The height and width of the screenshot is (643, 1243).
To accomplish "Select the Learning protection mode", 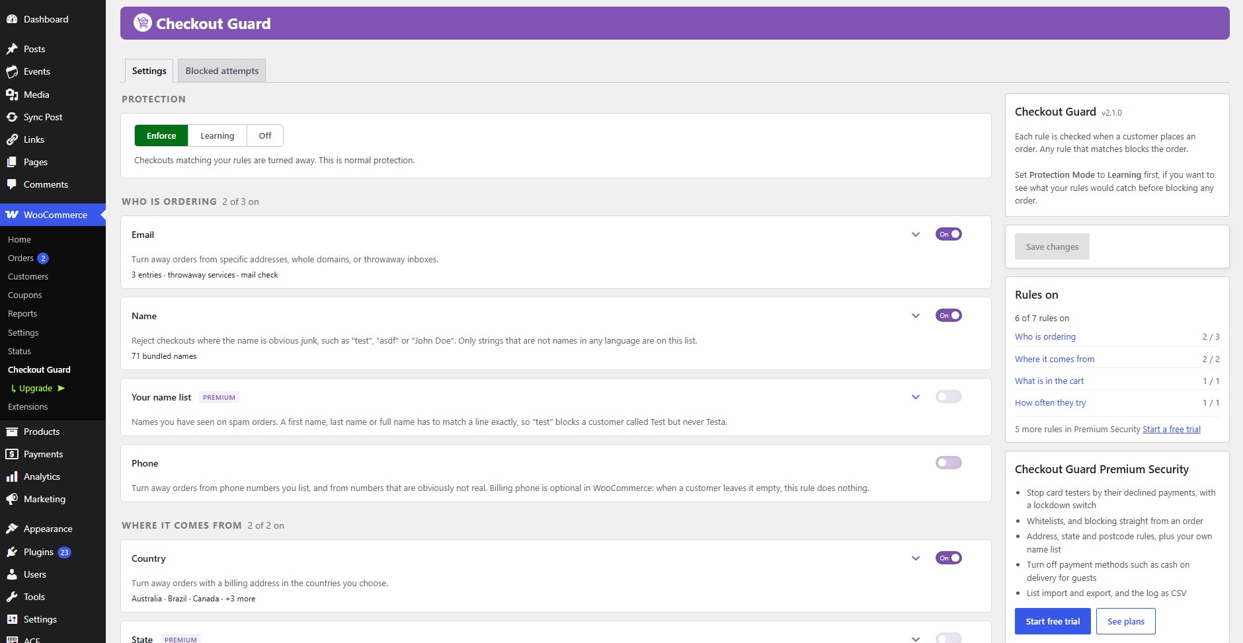I will click(x=218, y=135).
